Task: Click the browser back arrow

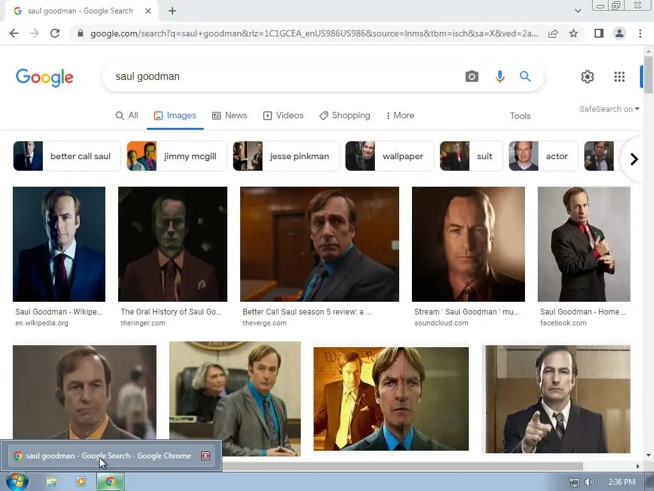Action: tap(14, 33)
